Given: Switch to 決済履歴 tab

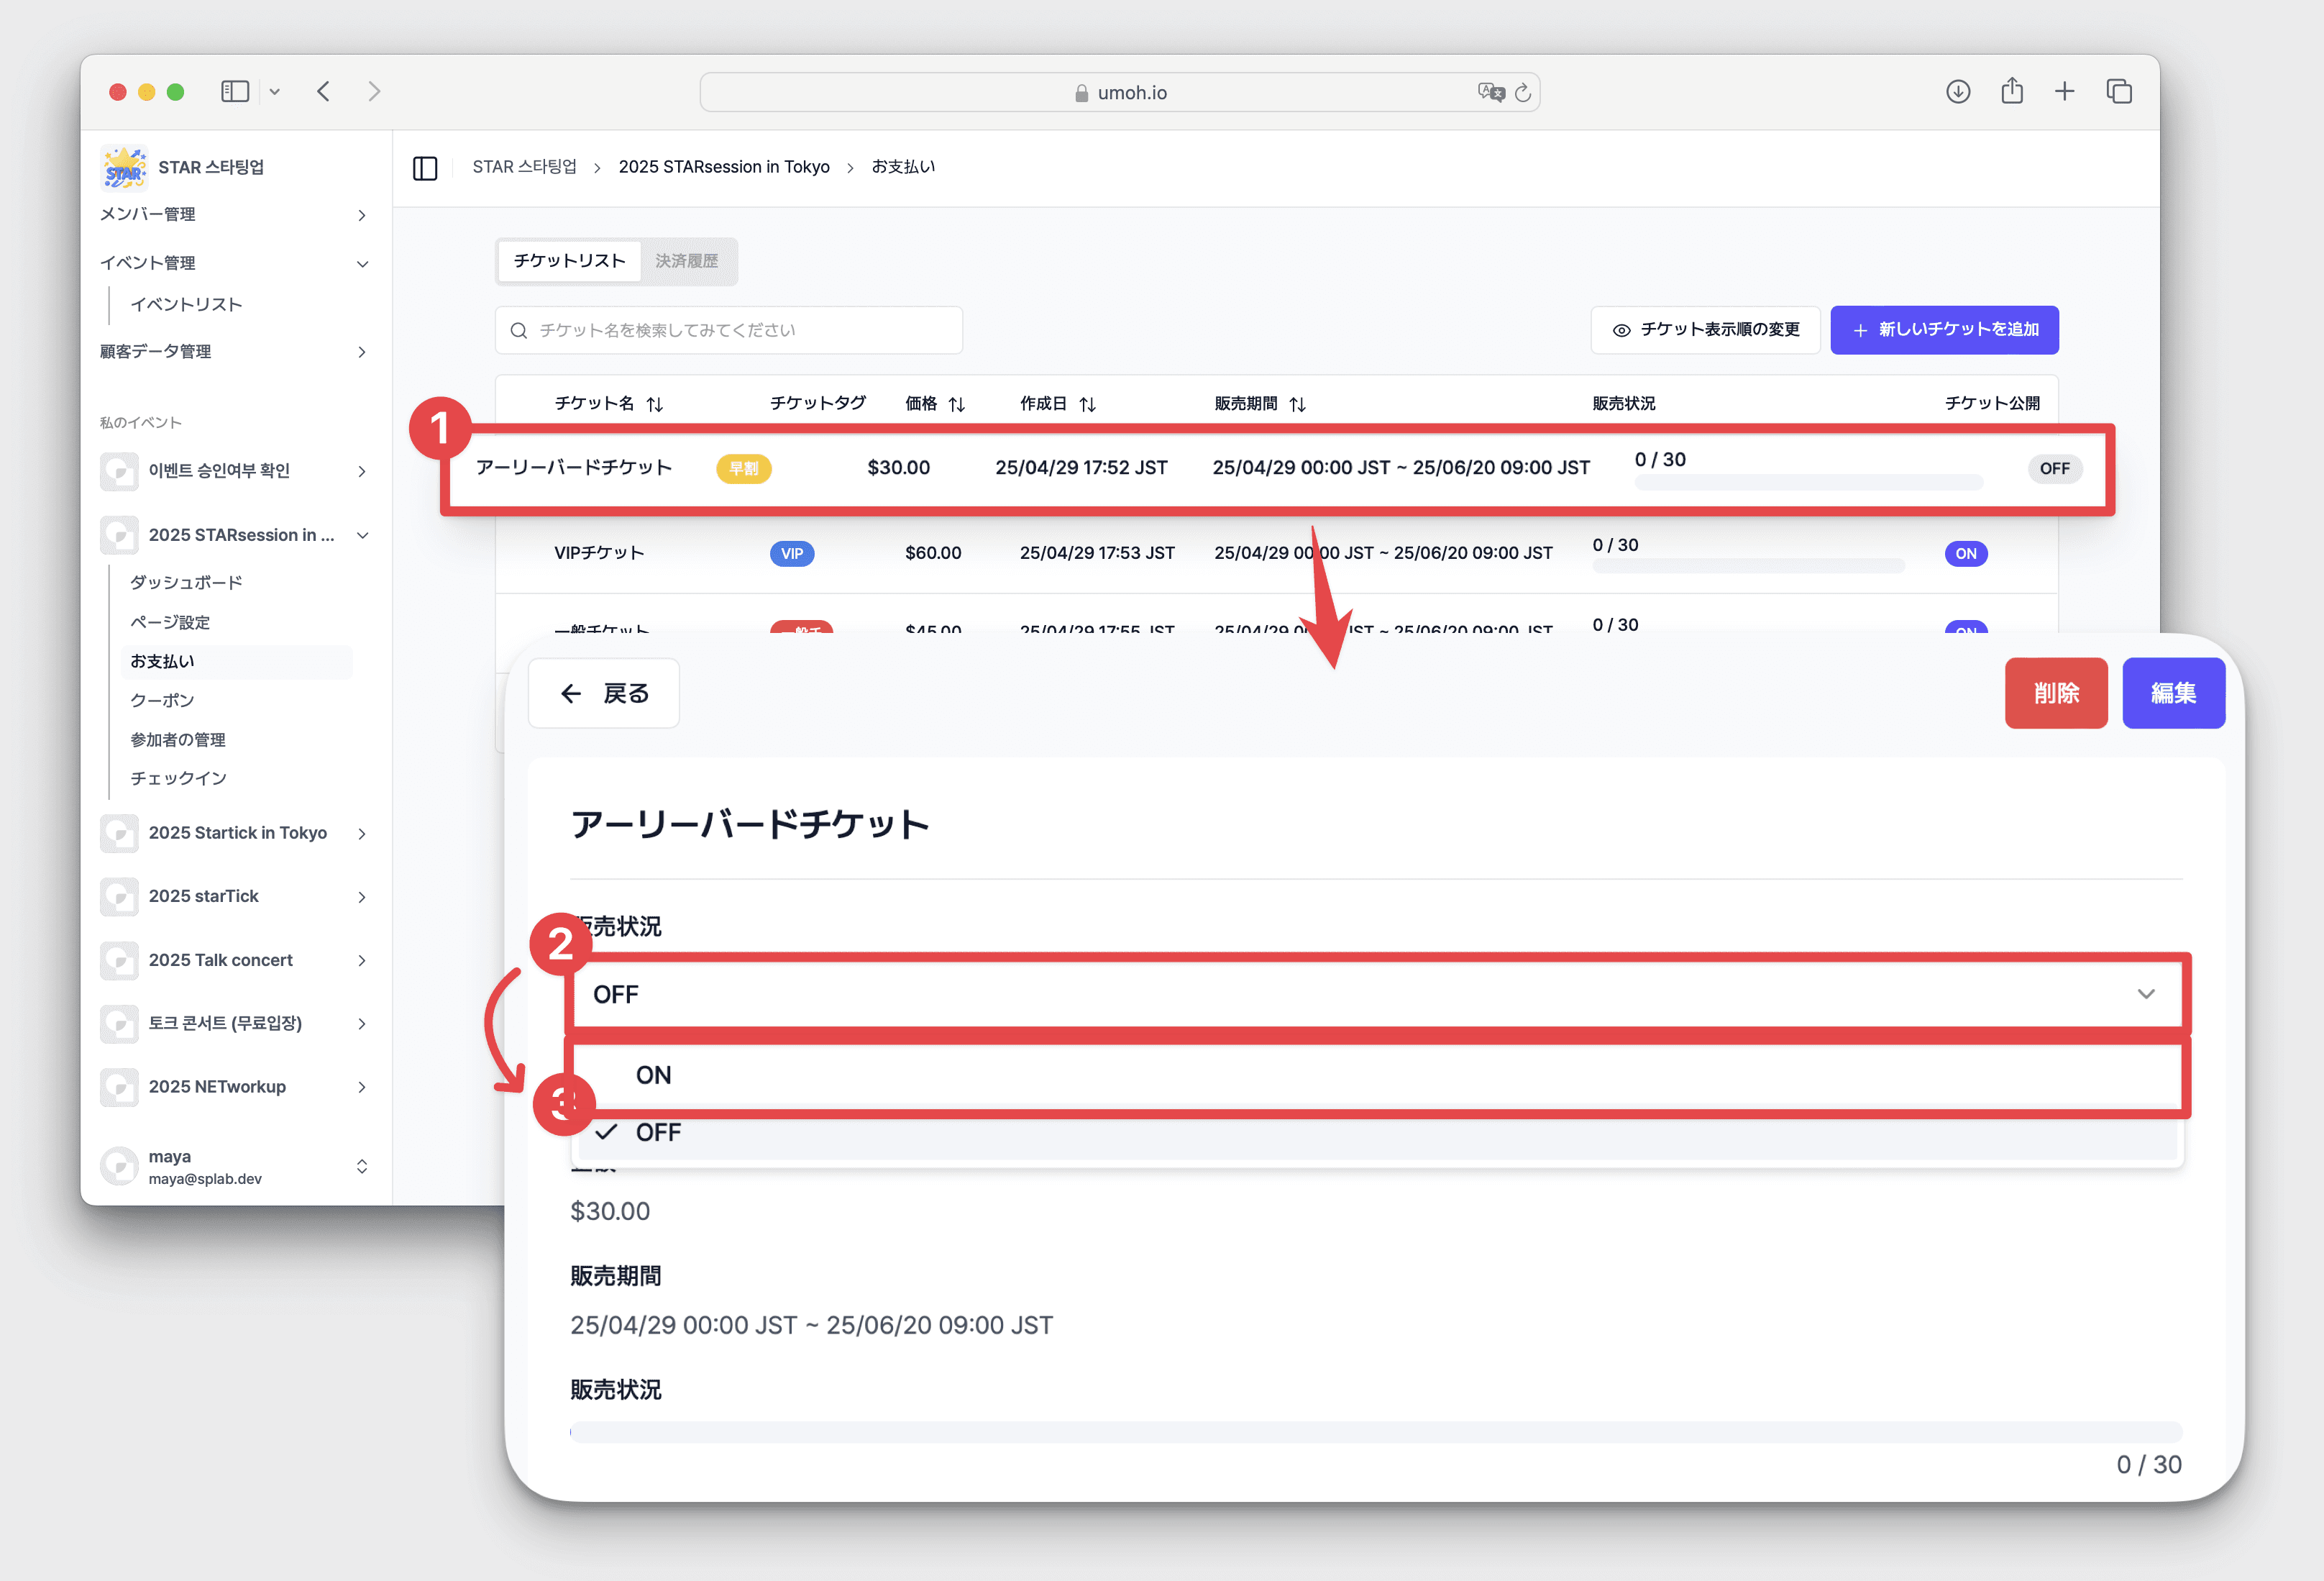Looking at the screenshot, I should [x=686, y=261].
